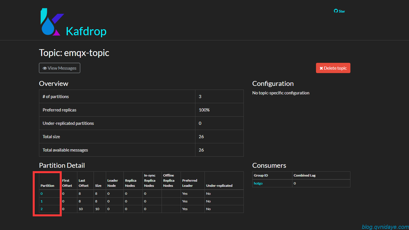
Task: Open partition 1 link
Action: (42, 201)
